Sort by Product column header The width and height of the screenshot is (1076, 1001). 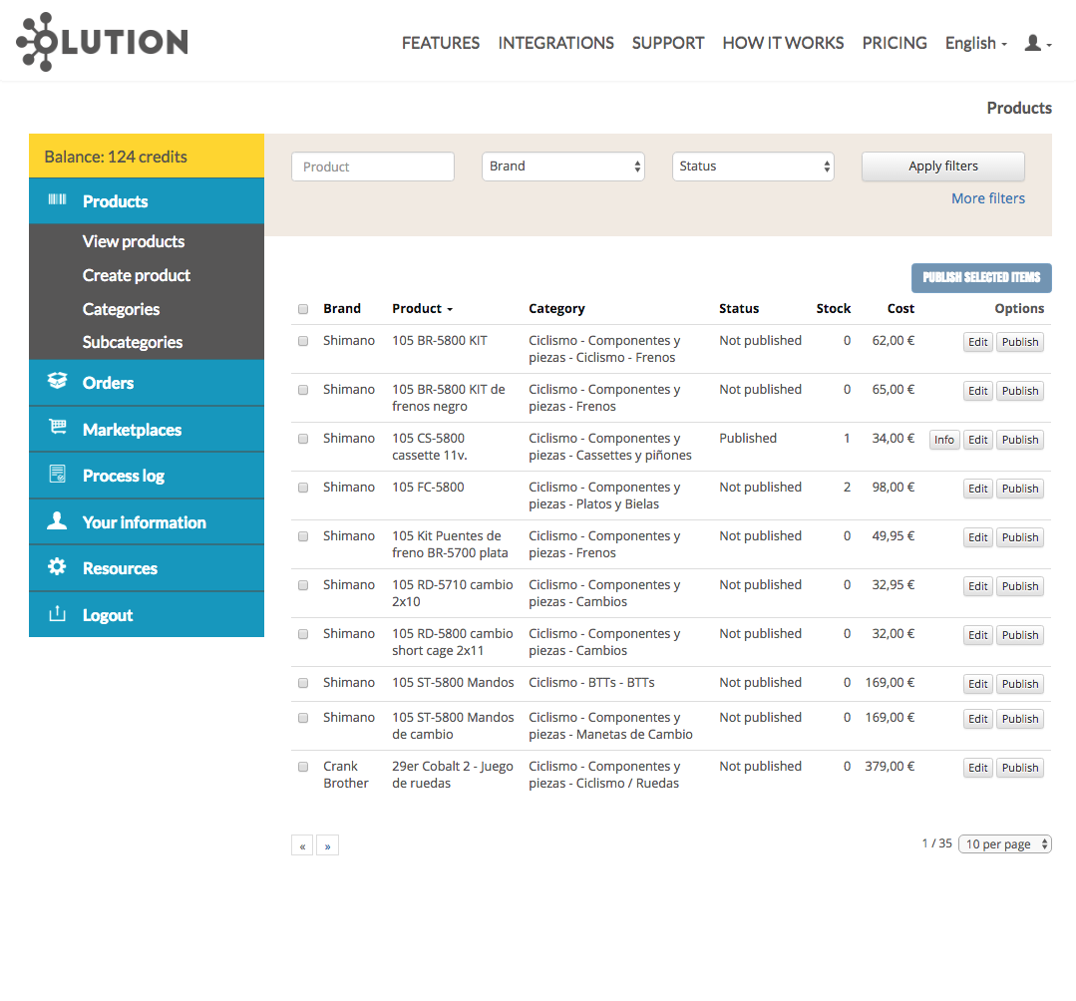click(422, 309)
